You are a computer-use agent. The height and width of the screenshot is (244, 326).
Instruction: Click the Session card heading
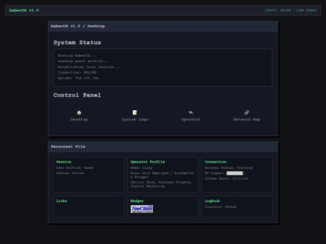[64, 162]
